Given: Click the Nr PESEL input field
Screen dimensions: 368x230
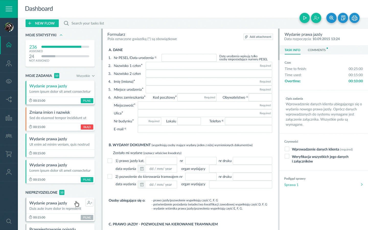Looking at the screenshot, I should point(189,58).
